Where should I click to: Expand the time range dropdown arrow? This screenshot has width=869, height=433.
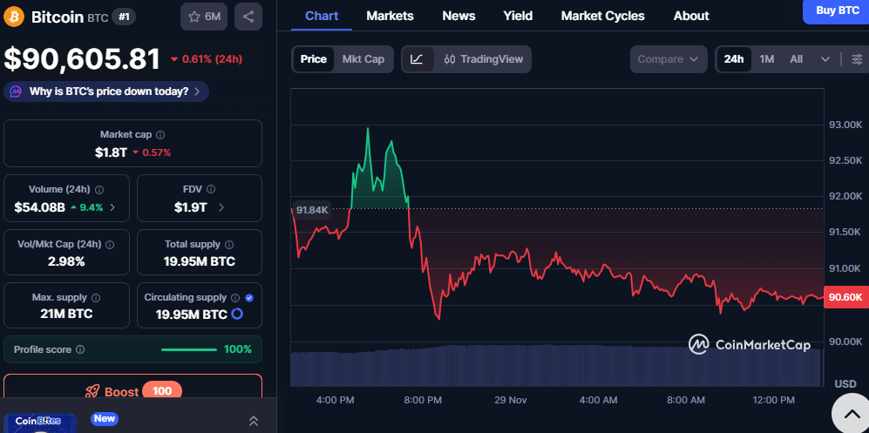coord(825,59)
